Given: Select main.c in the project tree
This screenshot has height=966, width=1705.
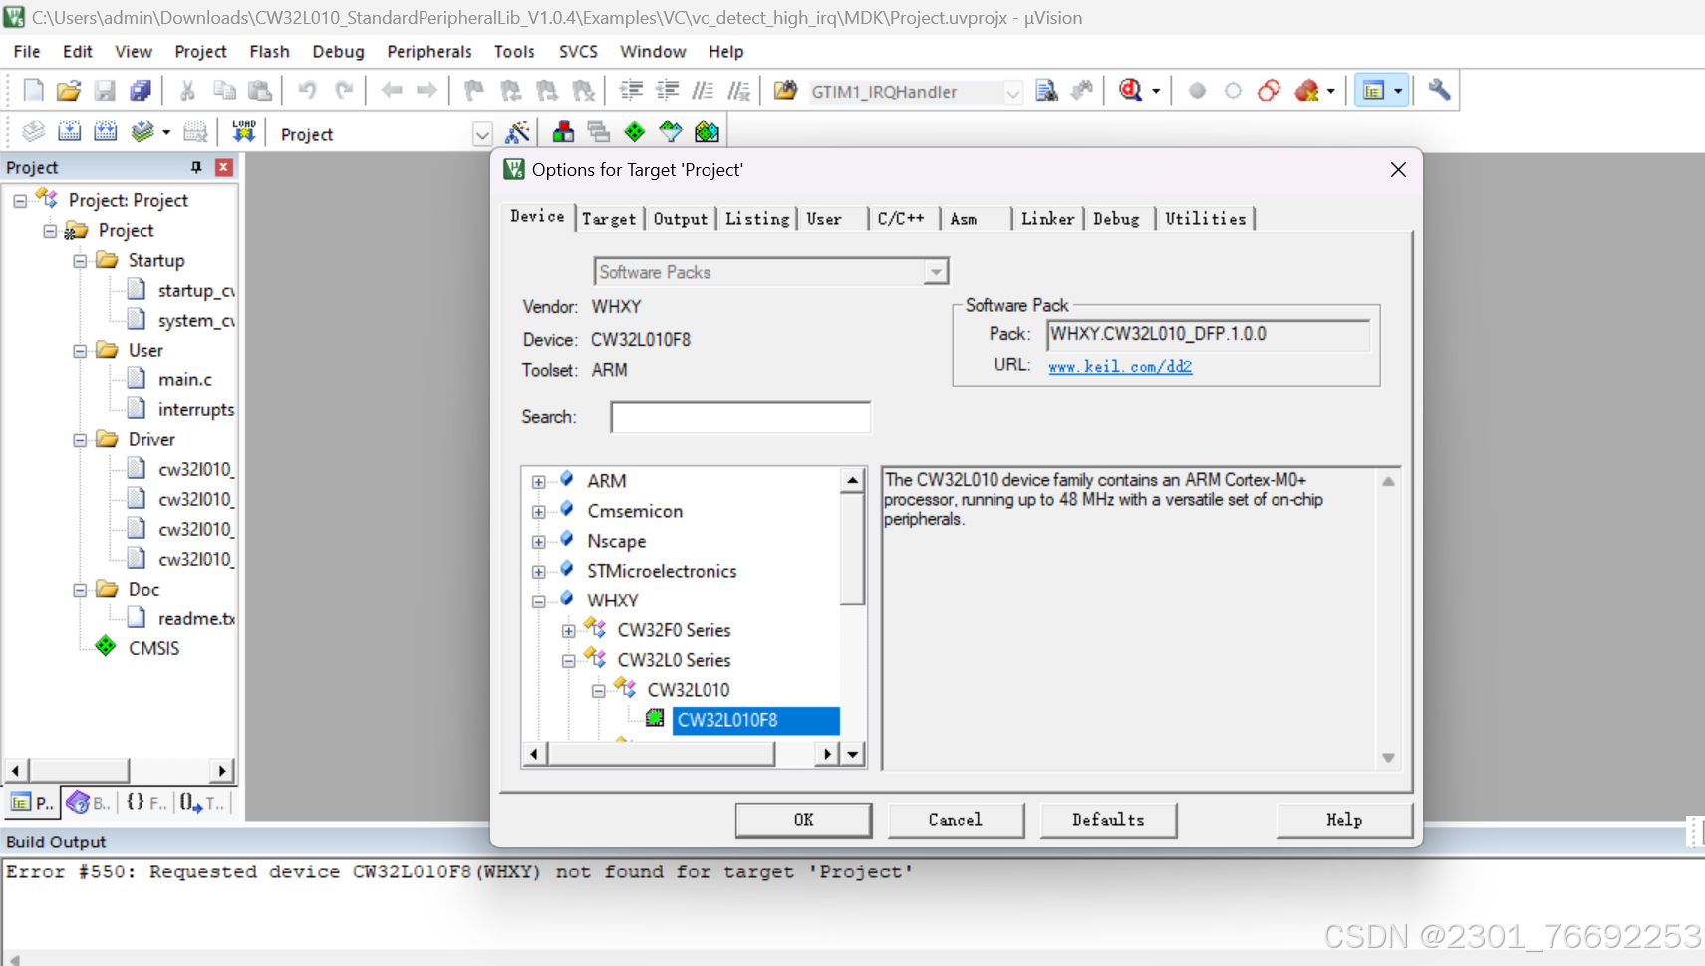Looking at the screenshot, I should [184, 380].
